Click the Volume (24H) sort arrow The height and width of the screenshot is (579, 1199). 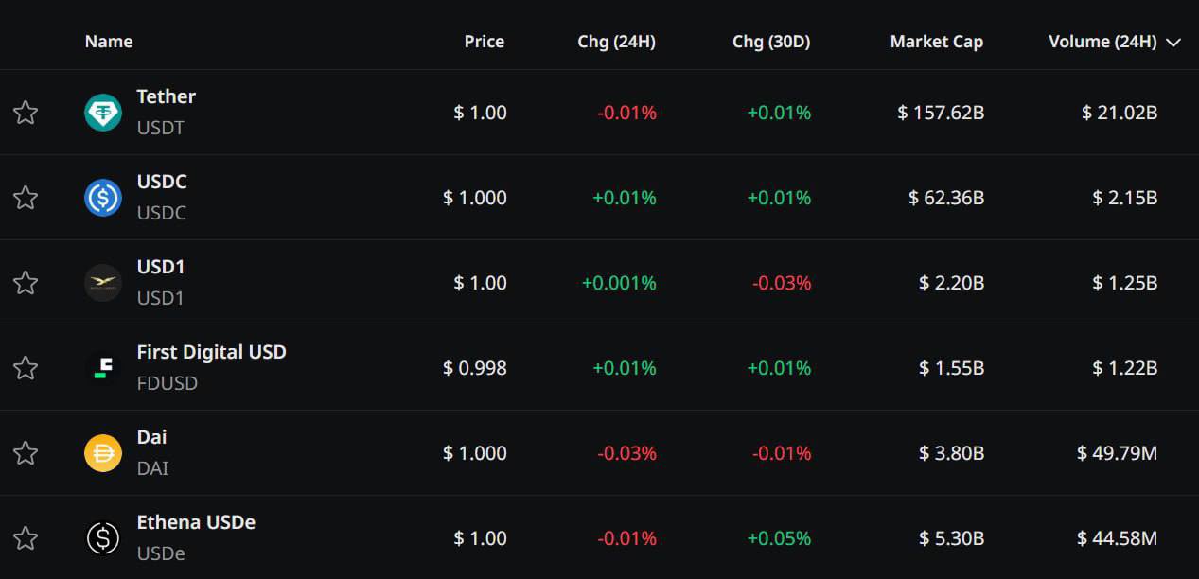pos(1174,43)
